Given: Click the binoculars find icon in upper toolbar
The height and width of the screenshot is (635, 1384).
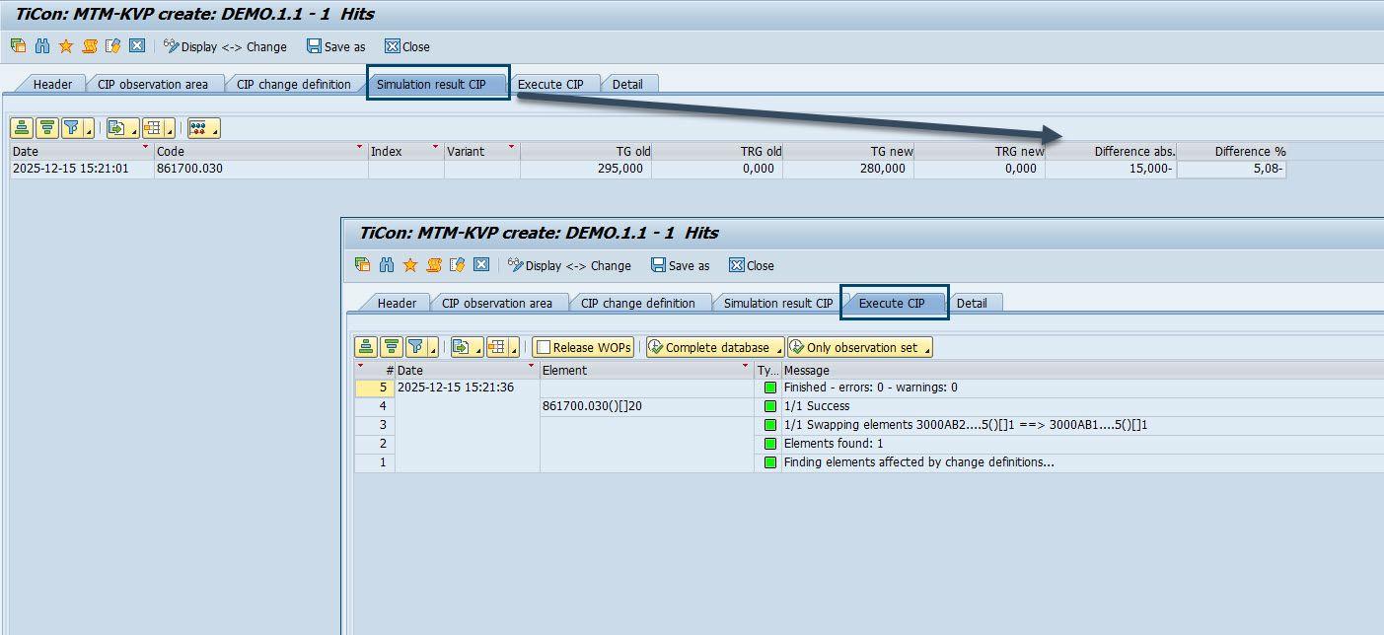Looking at the screenshot, I should [x=42, y=46].
